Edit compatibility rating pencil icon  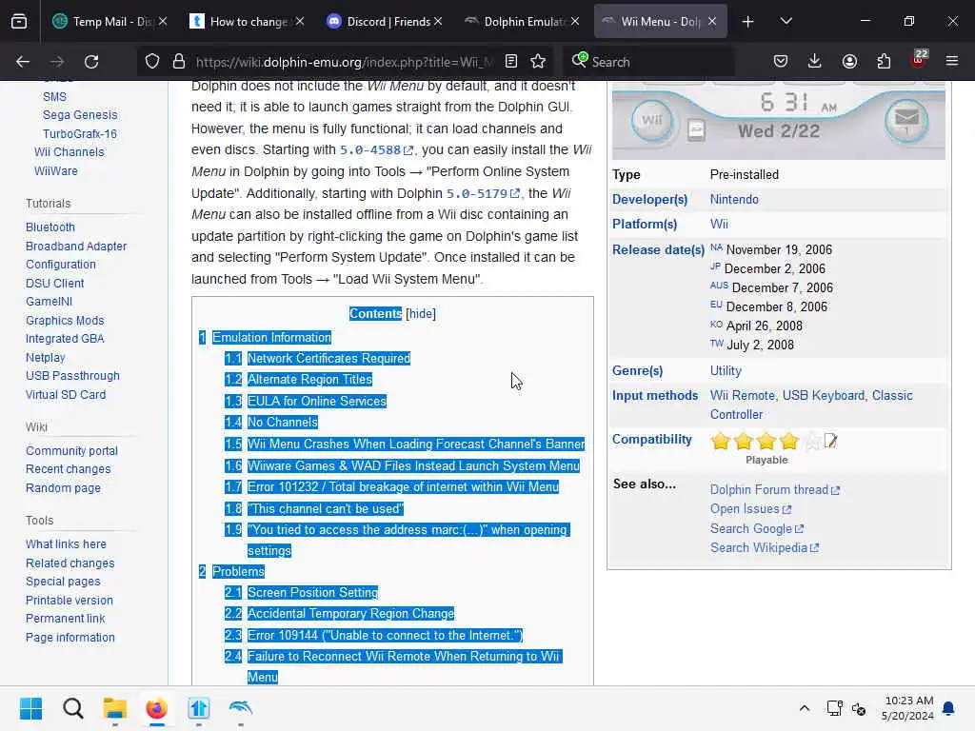point(830,442)
